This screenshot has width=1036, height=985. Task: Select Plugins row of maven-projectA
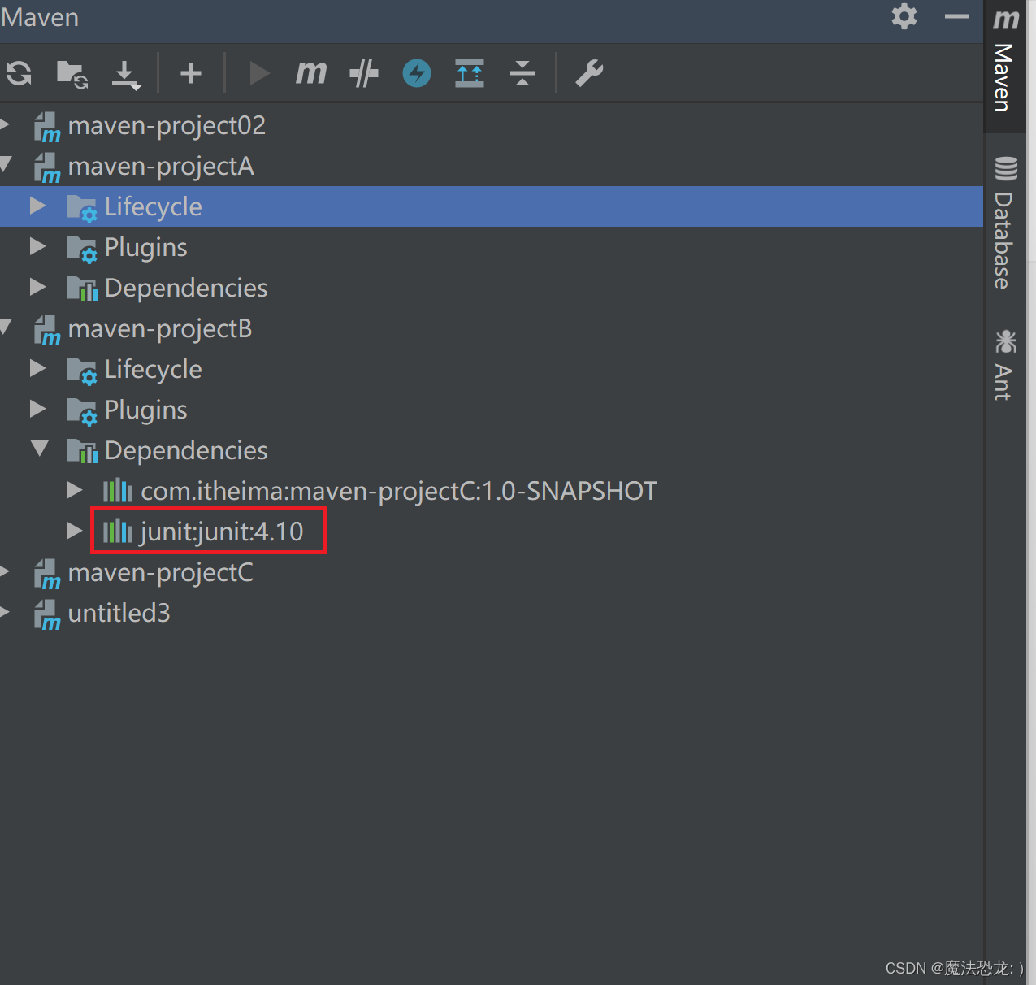(x=492, y=247)
